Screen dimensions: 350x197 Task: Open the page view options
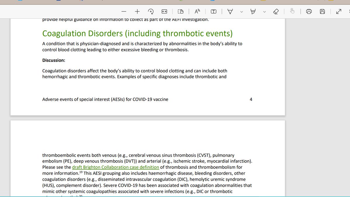(181, 12)
